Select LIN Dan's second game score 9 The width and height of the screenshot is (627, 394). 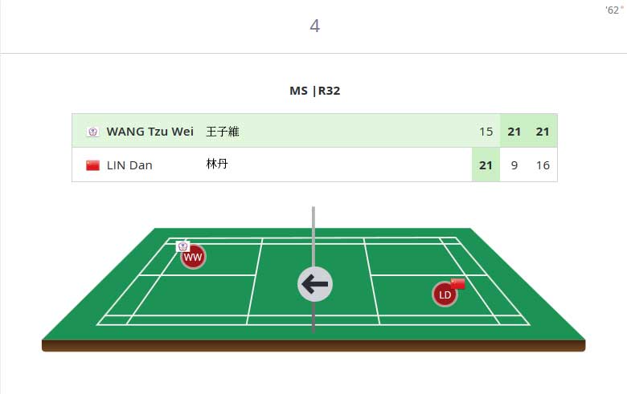point(514,165)
